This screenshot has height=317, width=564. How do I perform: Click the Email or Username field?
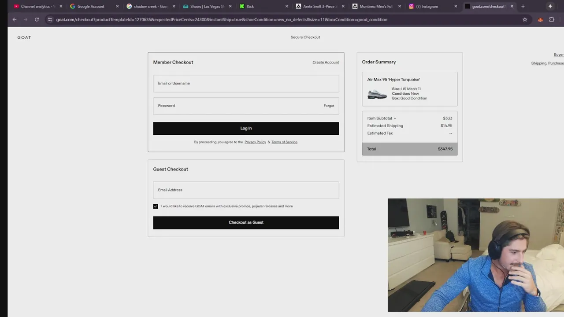246,83
